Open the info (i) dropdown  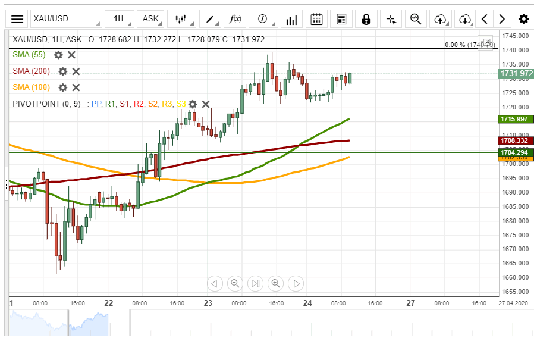click(263, 19)
